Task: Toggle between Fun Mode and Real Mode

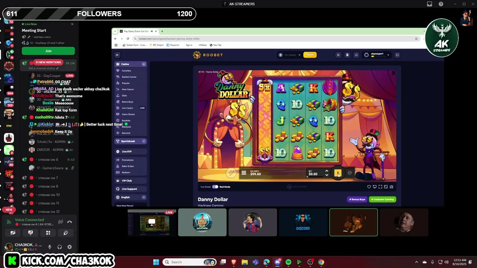Action: (x=215, y=187)
